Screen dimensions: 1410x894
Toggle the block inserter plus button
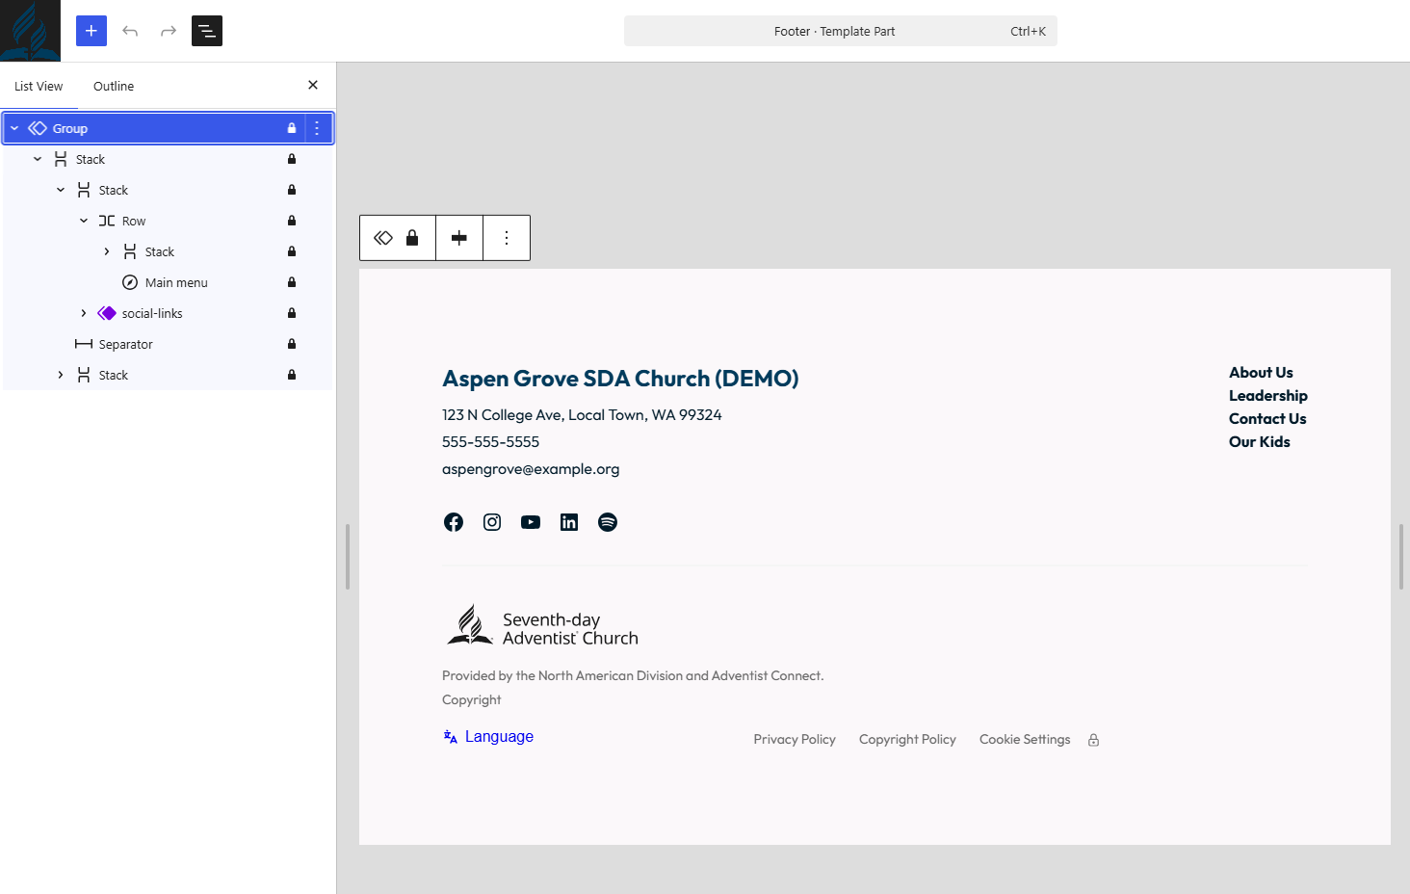click(x=91, y=31)
